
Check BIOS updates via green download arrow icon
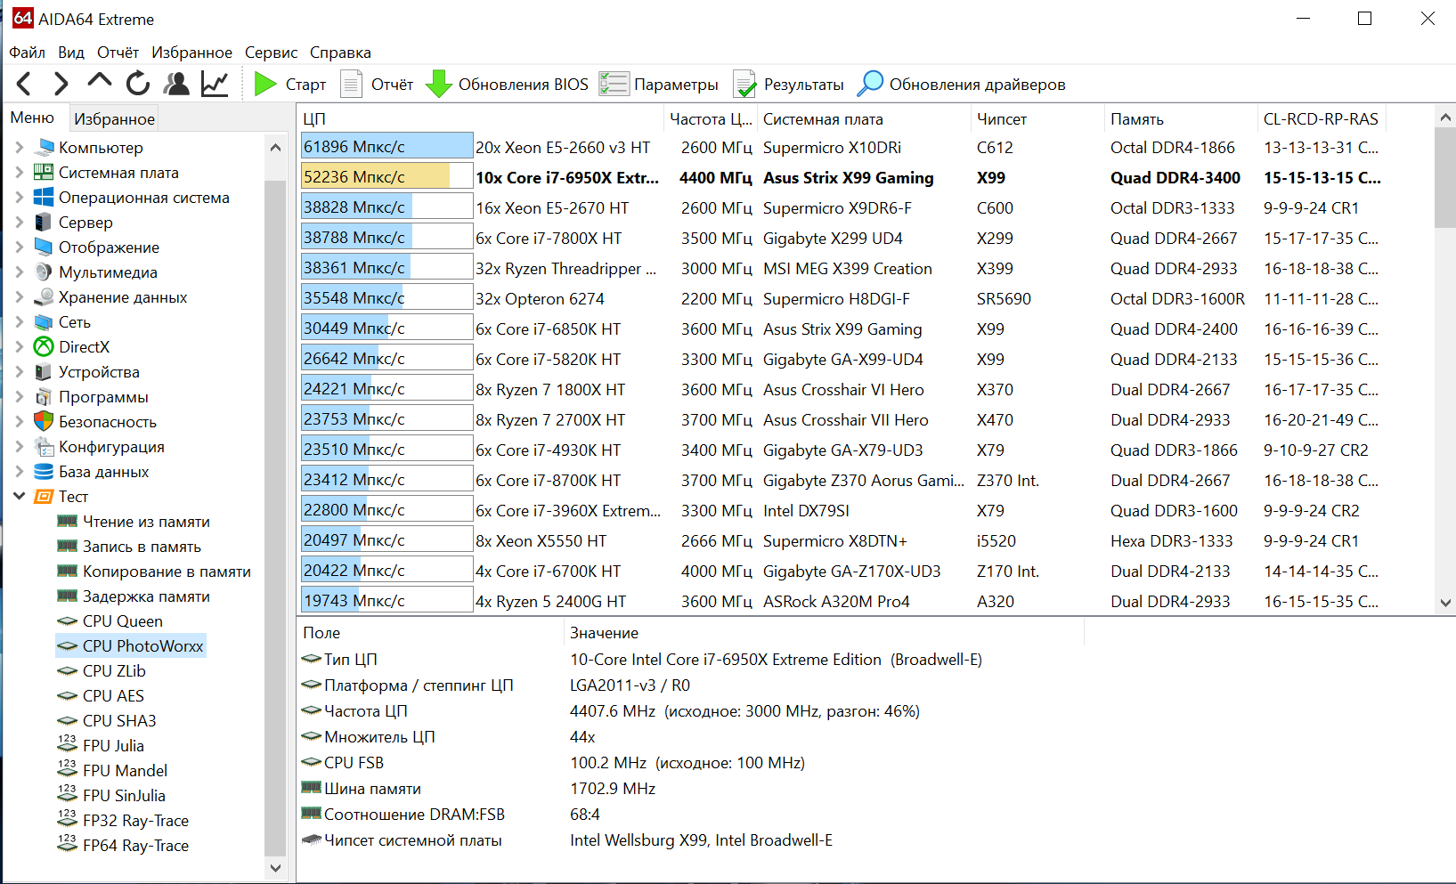click(438, 85)
